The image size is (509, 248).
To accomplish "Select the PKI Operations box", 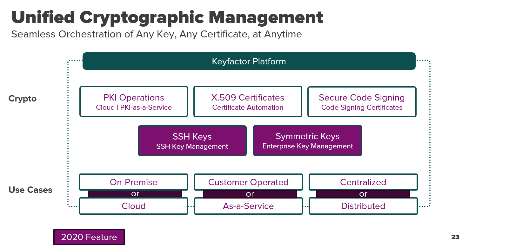I will pos(134,101).
